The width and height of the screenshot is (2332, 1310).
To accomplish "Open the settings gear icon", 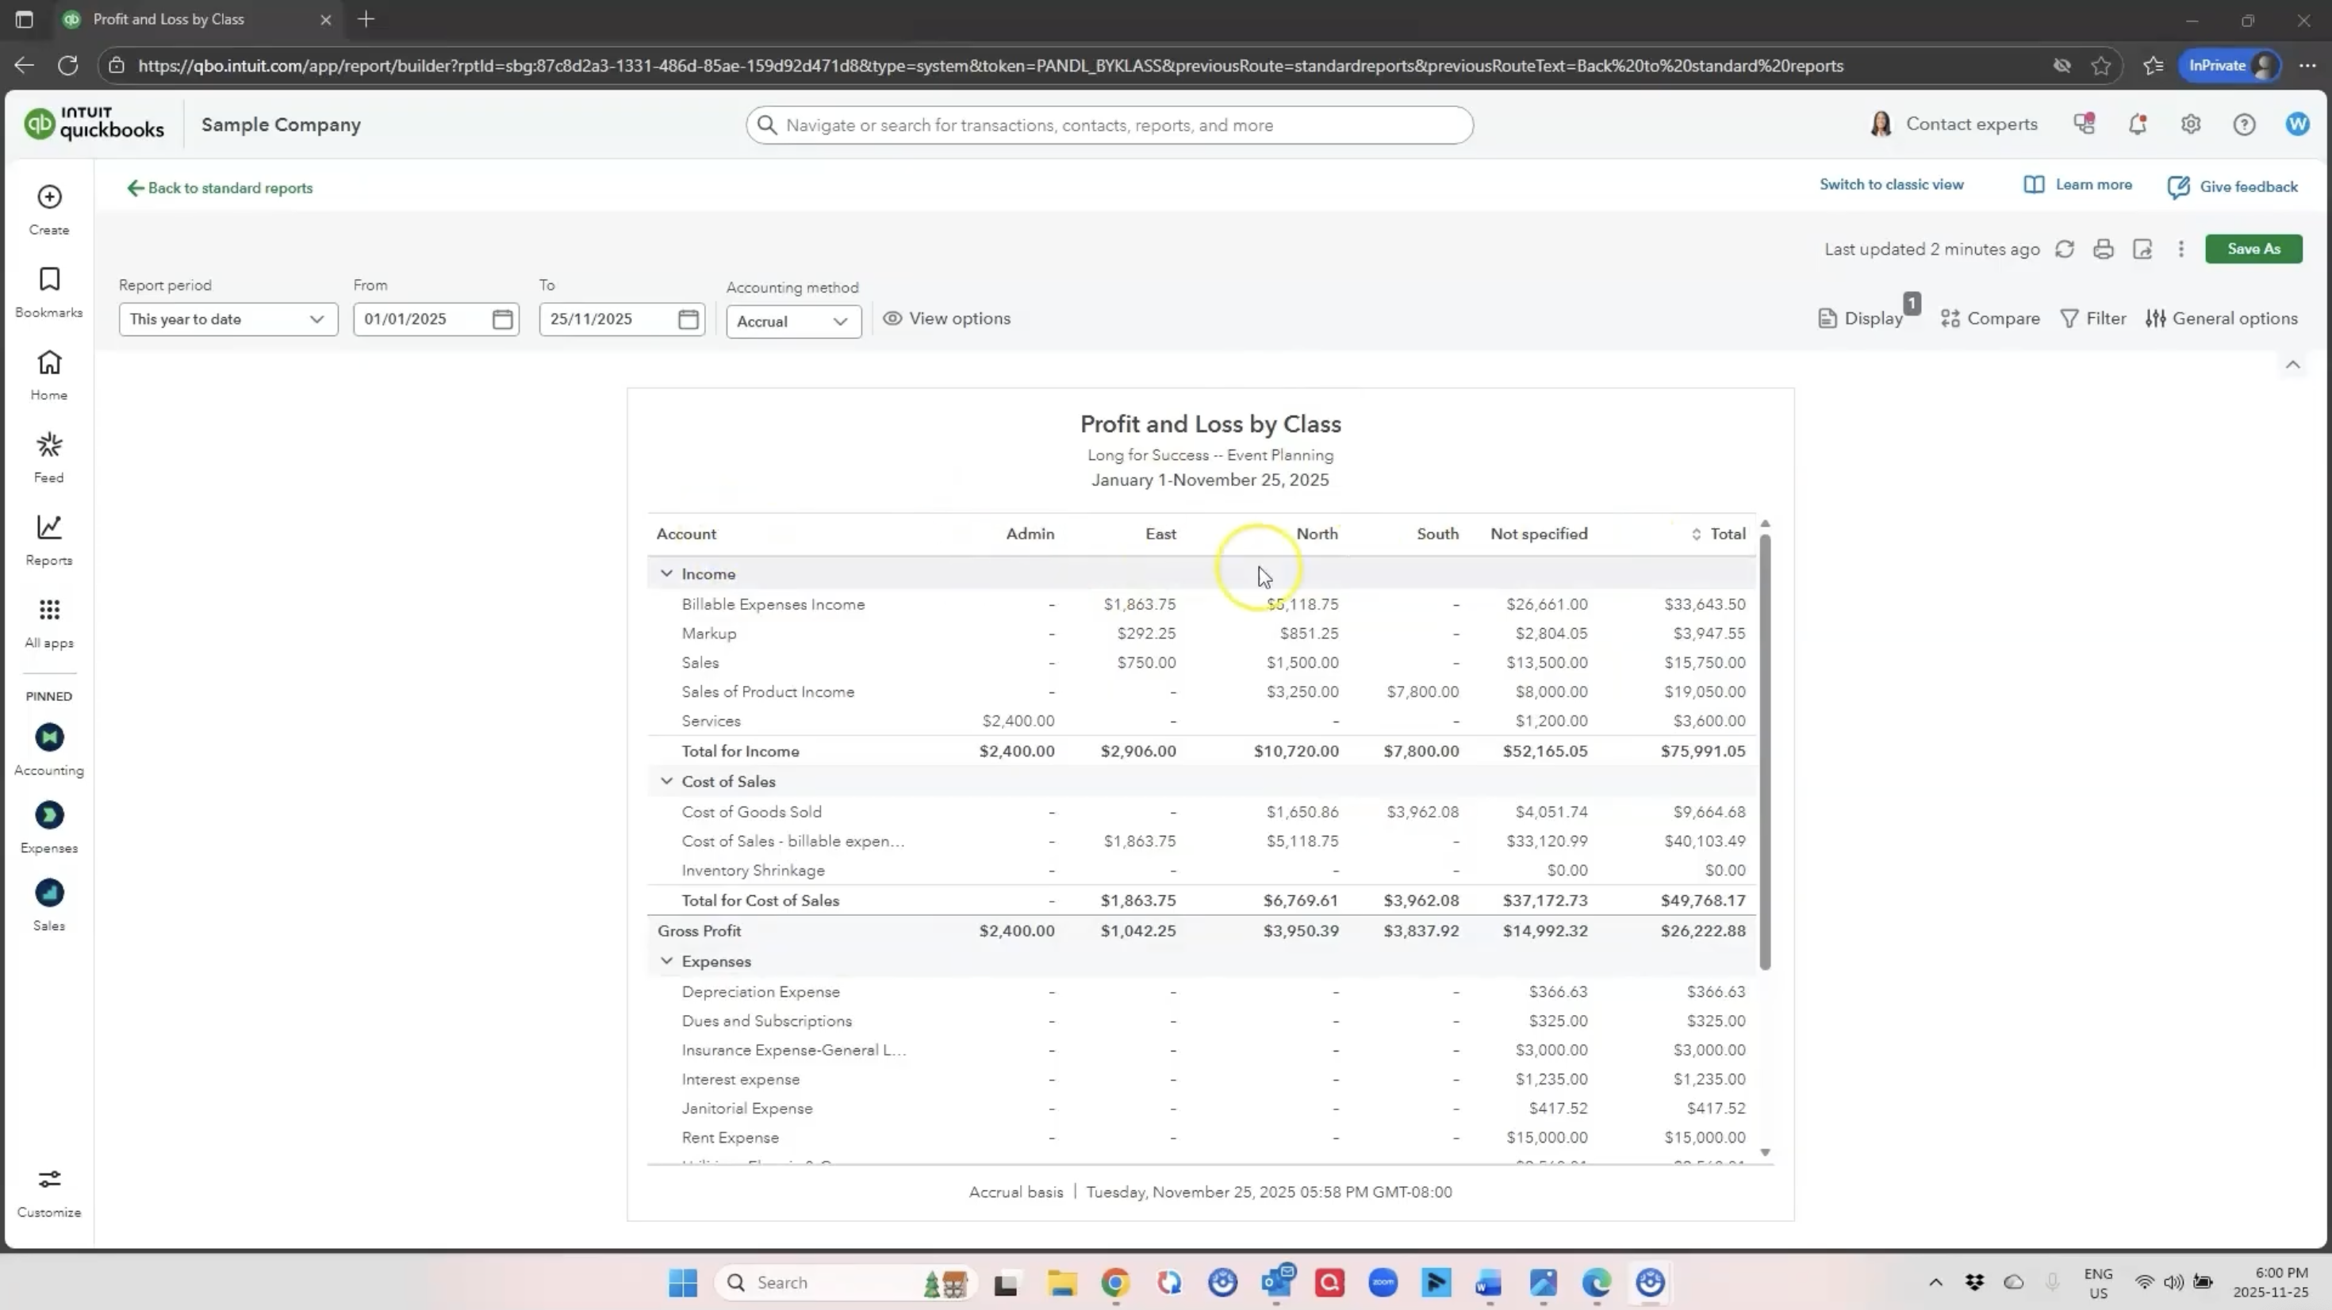I will point(2191,125).
